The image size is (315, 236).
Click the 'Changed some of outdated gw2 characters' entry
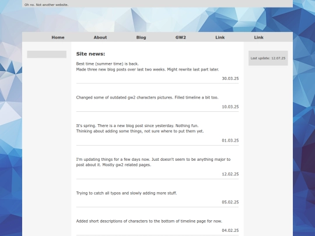point(147,97)
